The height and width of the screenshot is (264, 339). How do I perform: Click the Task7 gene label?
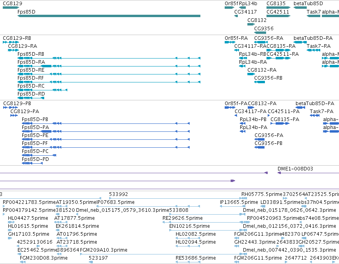[314, 12]
